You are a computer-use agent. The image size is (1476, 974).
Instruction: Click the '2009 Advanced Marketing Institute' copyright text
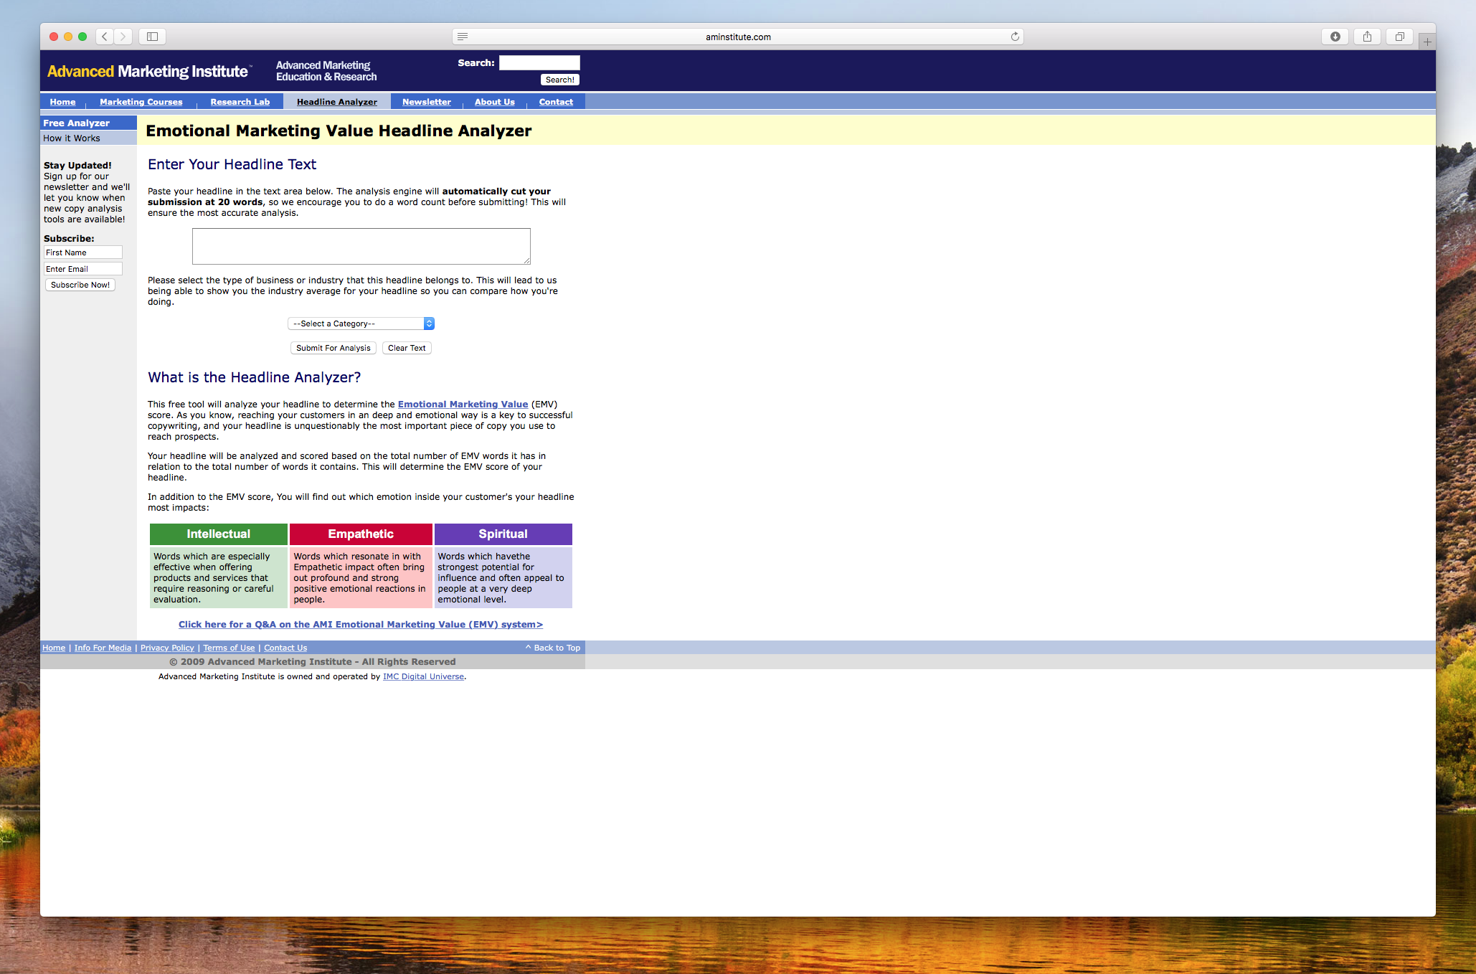coord(313,662)
